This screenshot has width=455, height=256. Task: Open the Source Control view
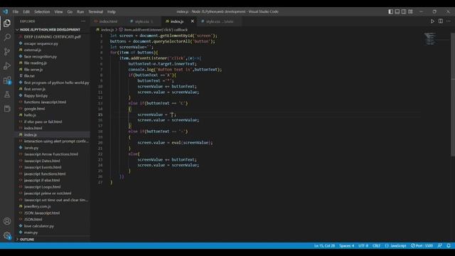[7, 52]
